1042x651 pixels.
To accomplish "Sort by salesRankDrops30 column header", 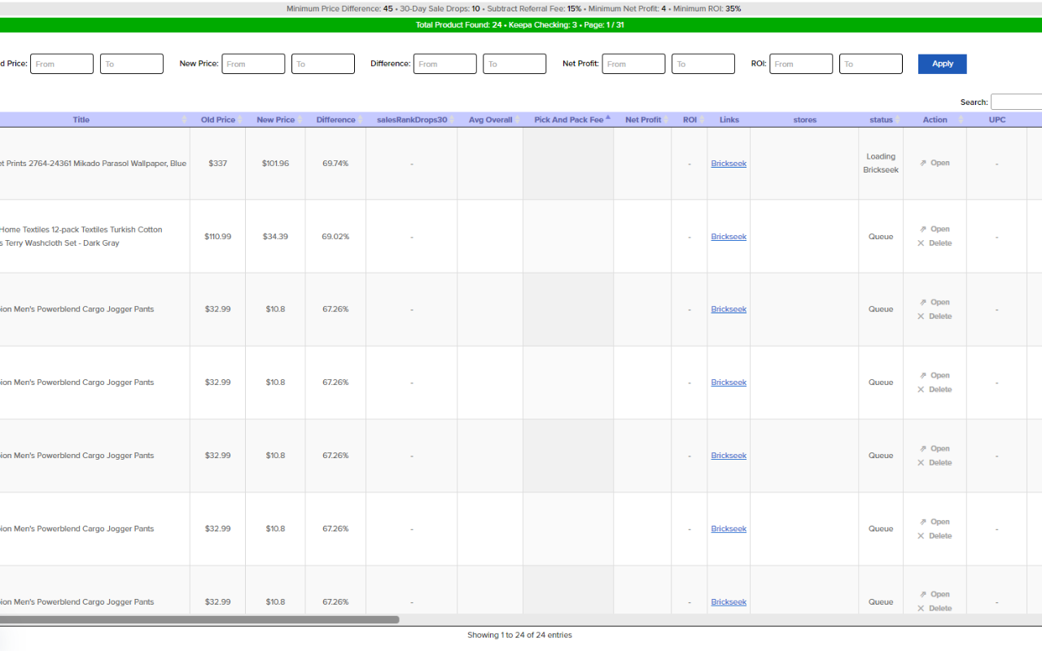I will (x=412, y=120).
